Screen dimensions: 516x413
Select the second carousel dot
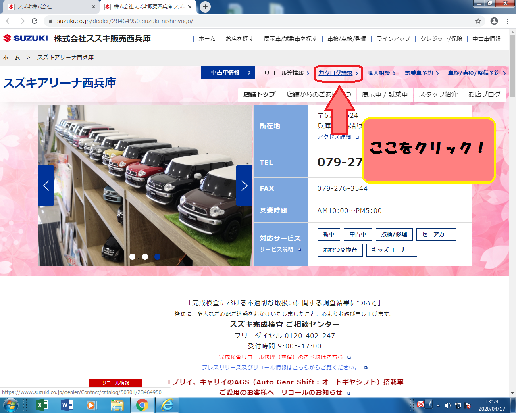145,257
